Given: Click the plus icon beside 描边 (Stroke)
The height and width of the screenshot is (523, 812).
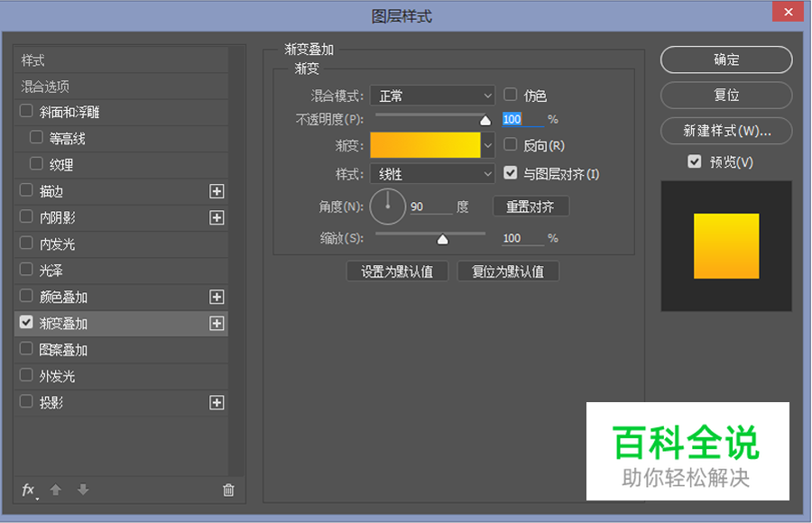Looking at the screenshot, I should [217, 190].
